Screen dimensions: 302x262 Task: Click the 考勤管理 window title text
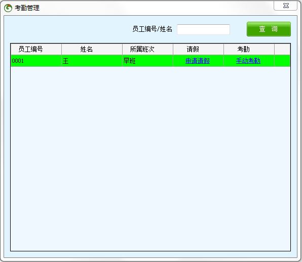pos(27,8)
